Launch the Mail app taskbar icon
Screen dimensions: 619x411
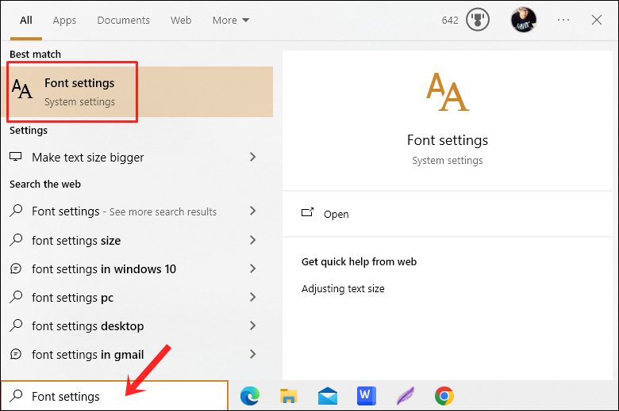point(328,396)
